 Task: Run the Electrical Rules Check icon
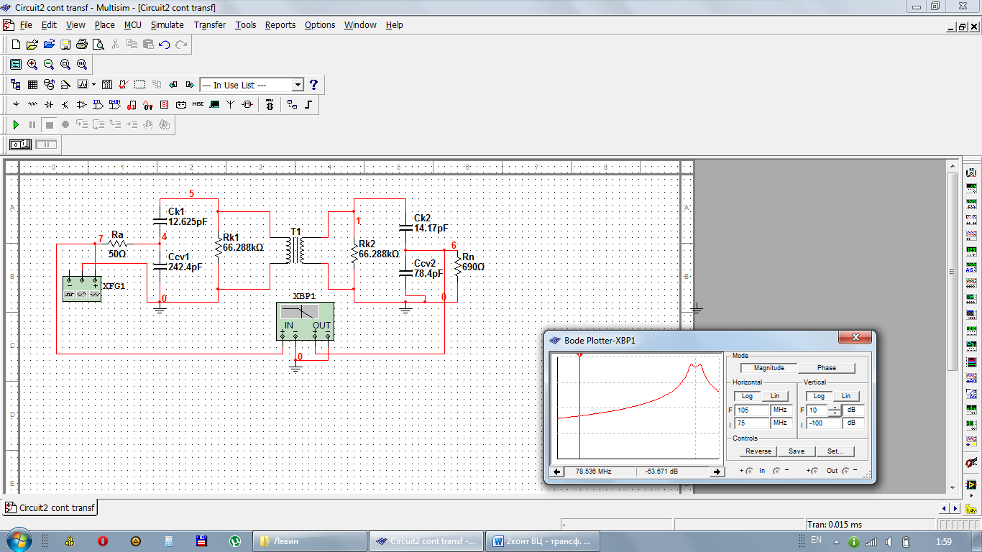coord(123,85)
